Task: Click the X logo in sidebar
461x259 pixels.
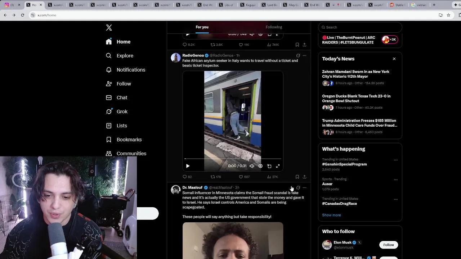Action: pos(109,28)
